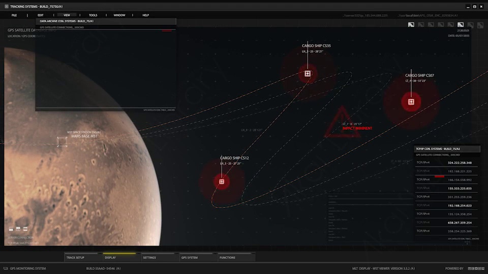Switch to the Track Setup tab
The image size is (488, 274).
(83, 257)
